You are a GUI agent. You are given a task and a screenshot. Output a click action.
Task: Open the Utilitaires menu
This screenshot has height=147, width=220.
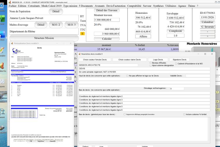[x=171, y=6]
